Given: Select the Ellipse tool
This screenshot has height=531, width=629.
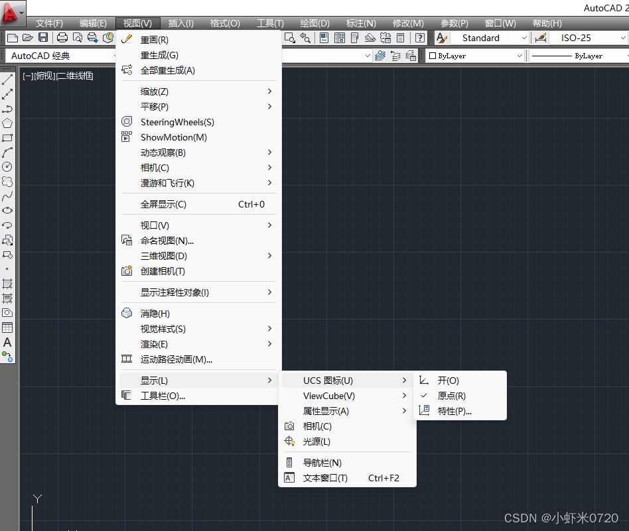Looking at the screenshot, I should (7, 210).
